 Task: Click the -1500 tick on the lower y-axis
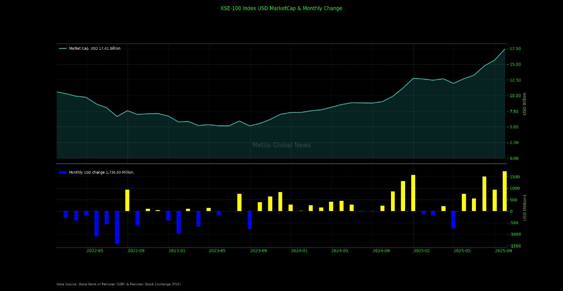[x=514, y=246]
